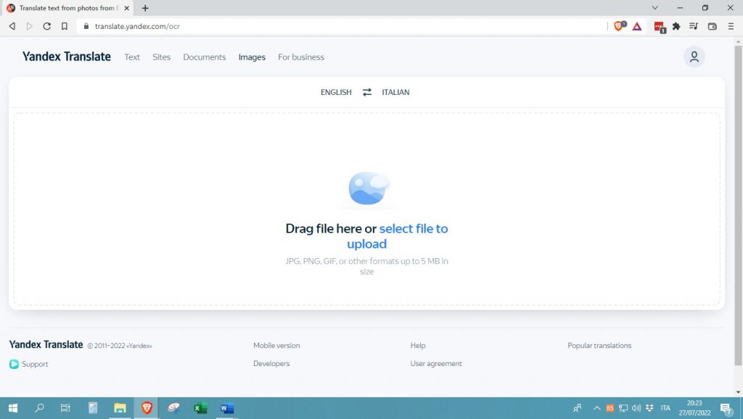Switch to the Documents tab

coord(204,57)
